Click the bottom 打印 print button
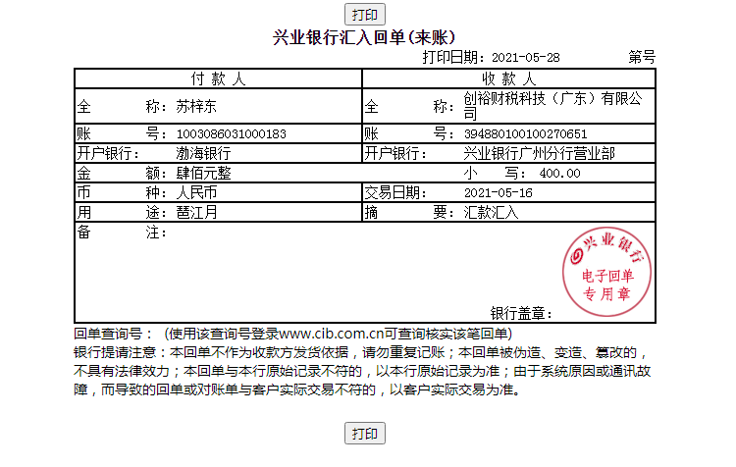This screenshot has width=736, height=467. 365,433
